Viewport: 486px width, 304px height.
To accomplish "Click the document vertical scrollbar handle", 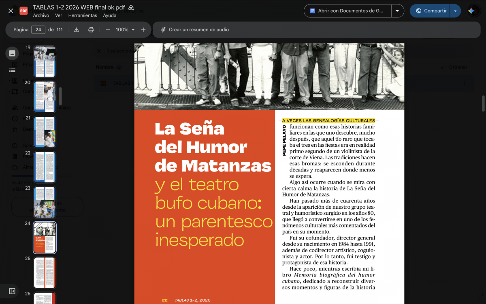I will (483, 103).
